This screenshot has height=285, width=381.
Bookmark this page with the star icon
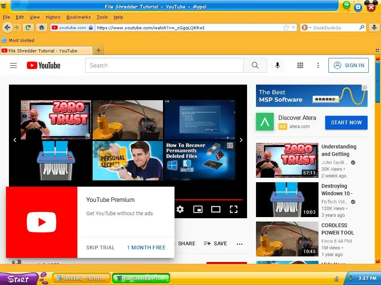286,27
